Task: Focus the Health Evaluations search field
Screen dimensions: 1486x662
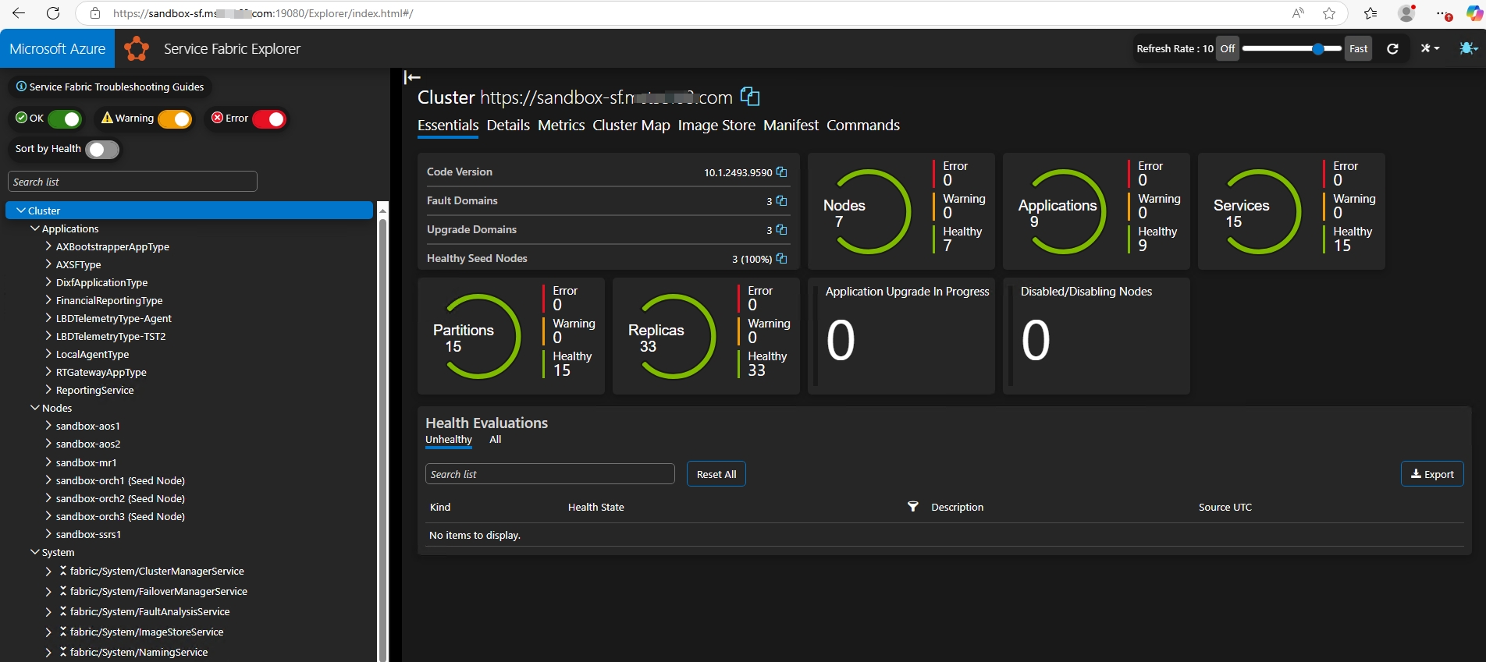Action: pyautogui.click(x=550, y=474)
